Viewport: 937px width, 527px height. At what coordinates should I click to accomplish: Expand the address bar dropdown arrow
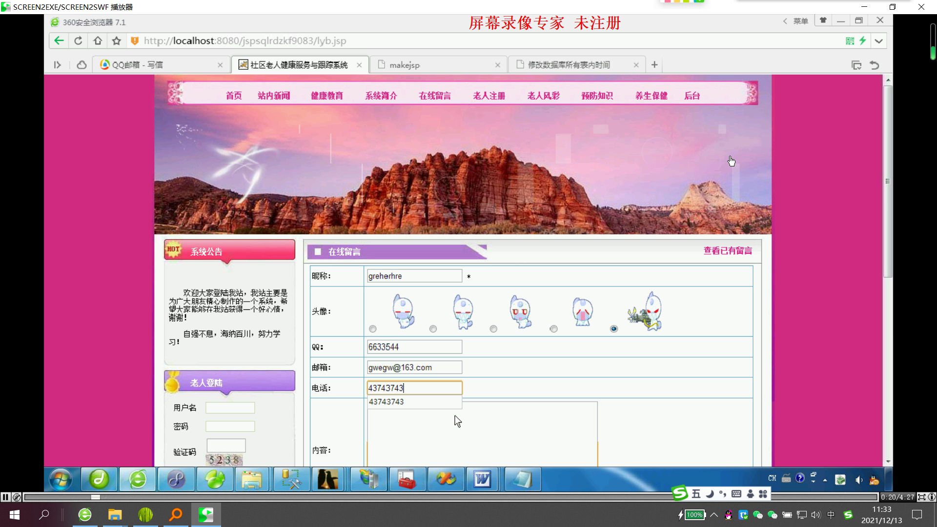point(879,41)
